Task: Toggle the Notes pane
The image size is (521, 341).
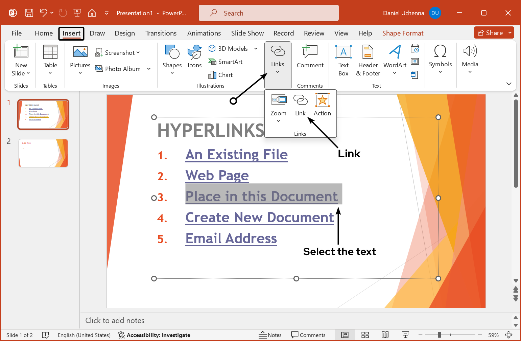Action: (x=270, y=335)
